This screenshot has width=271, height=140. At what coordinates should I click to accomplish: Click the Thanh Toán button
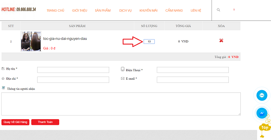pyautogui.click(x=45, y=122)
